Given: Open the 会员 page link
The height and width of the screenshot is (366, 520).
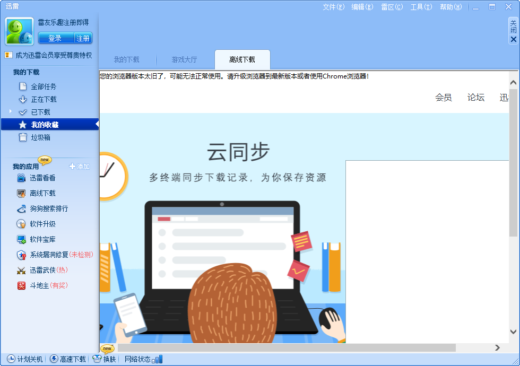Looking at the screenshot, I should pyautogui.click(x=444, y=97).
